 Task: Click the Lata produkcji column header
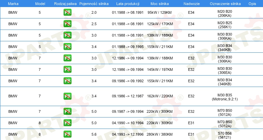[x=128, y=4]
